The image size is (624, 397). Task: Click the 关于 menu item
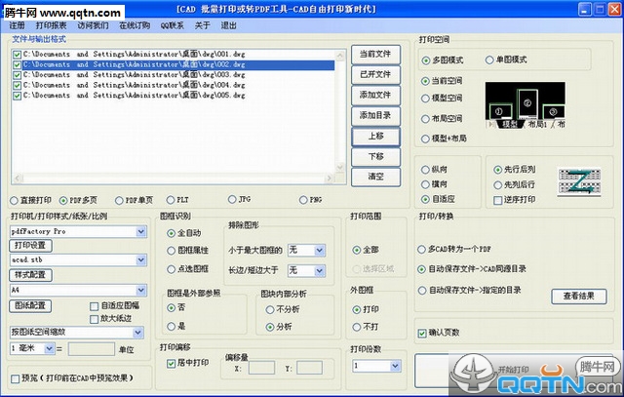coord(203,25)
